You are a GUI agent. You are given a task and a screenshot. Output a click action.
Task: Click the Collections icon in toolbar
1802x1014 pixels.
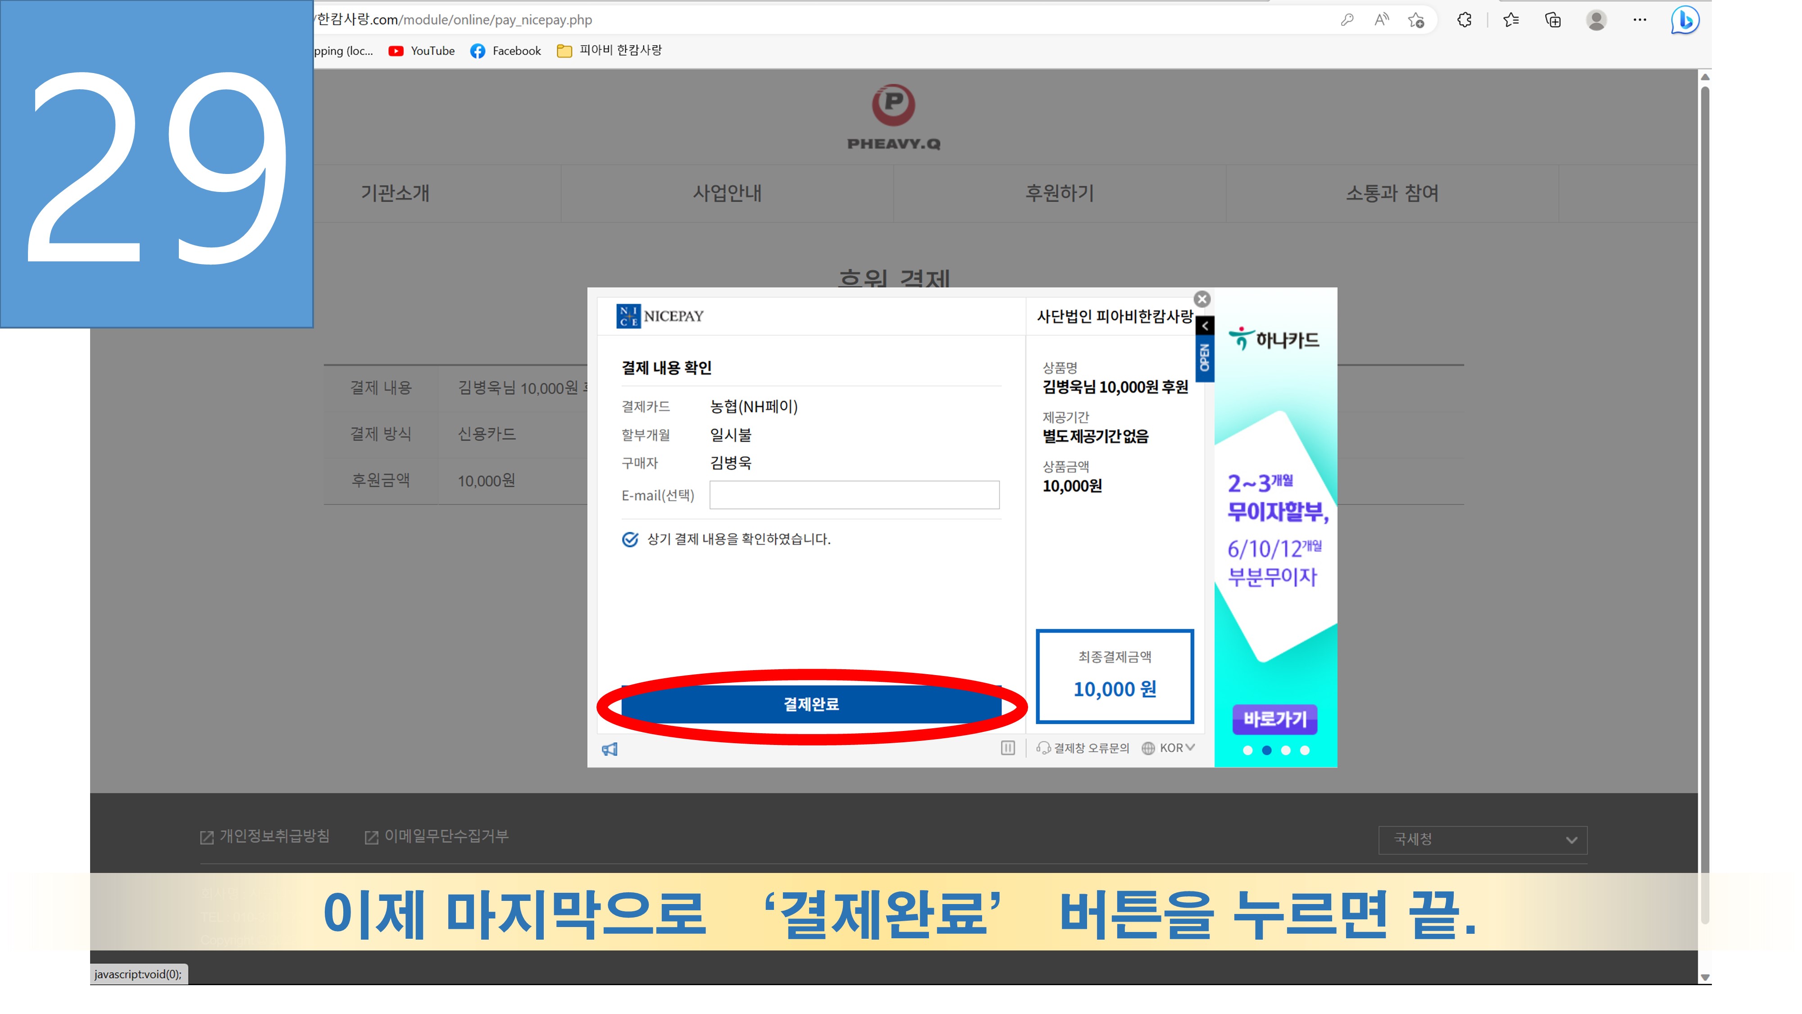coord(1553,20)
